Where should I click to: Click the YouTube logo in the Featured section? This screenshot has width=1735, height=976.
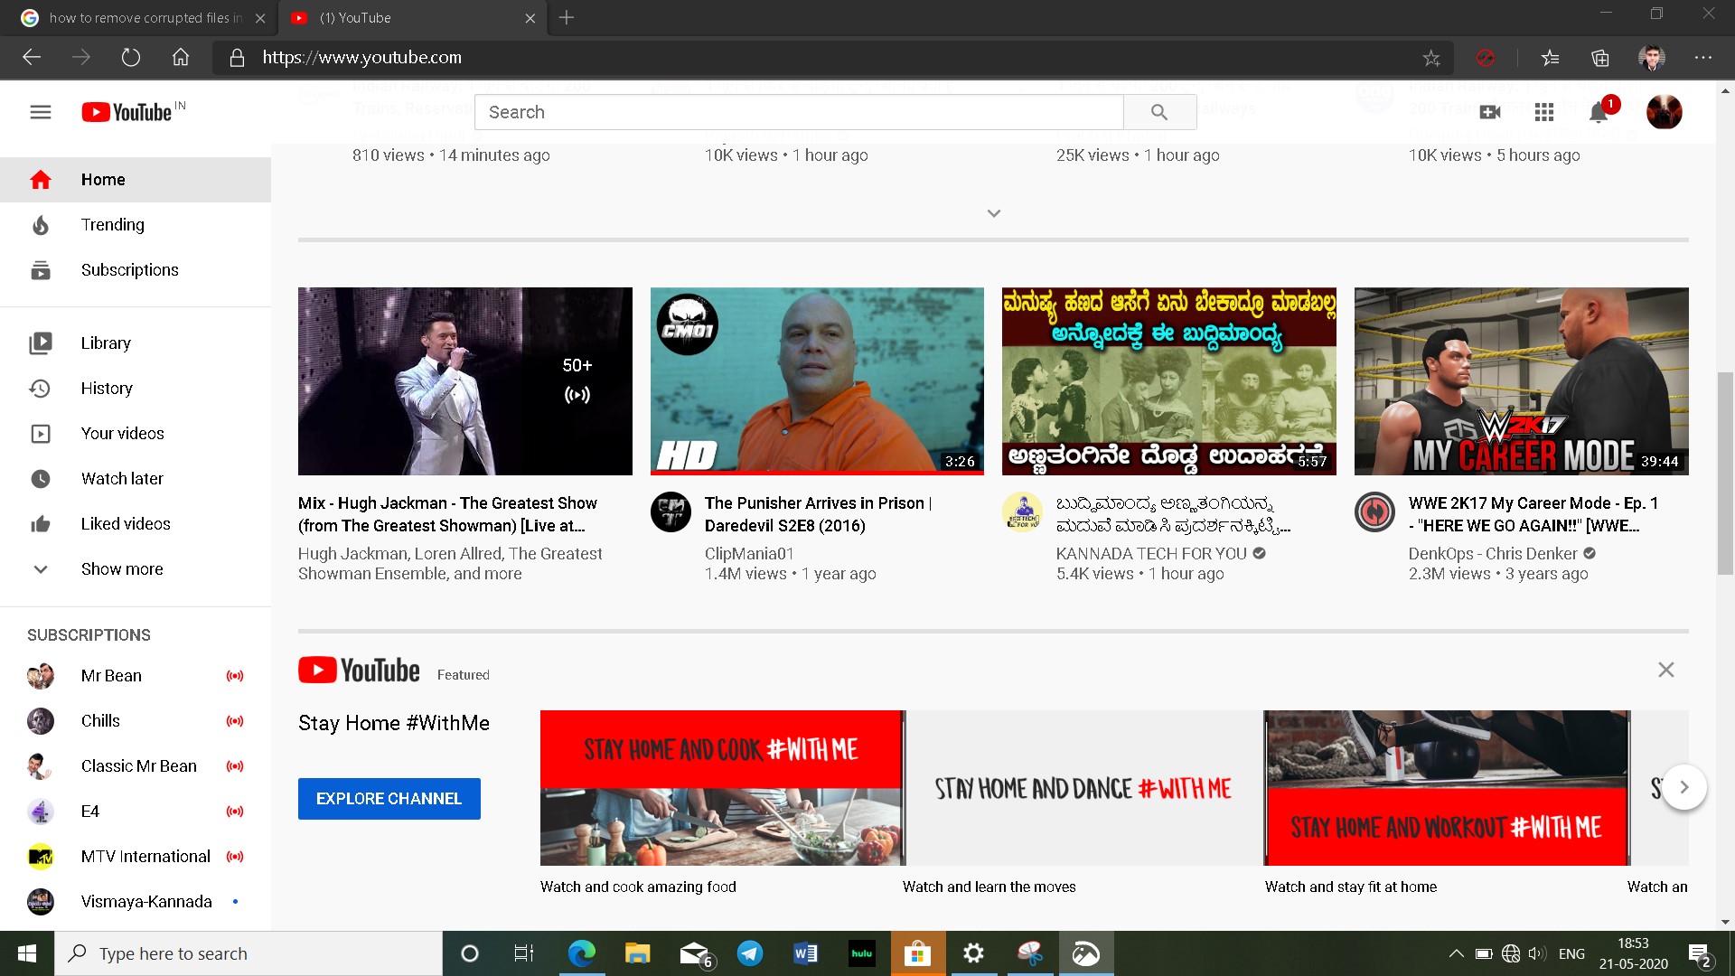click(359, 671)
